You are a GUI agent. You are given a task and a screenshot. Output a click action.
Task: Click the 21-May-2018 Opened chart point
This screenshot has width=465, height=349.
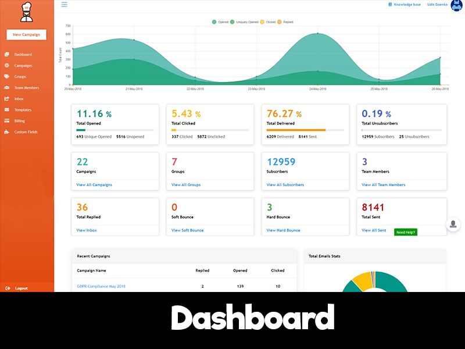point(134,40)
